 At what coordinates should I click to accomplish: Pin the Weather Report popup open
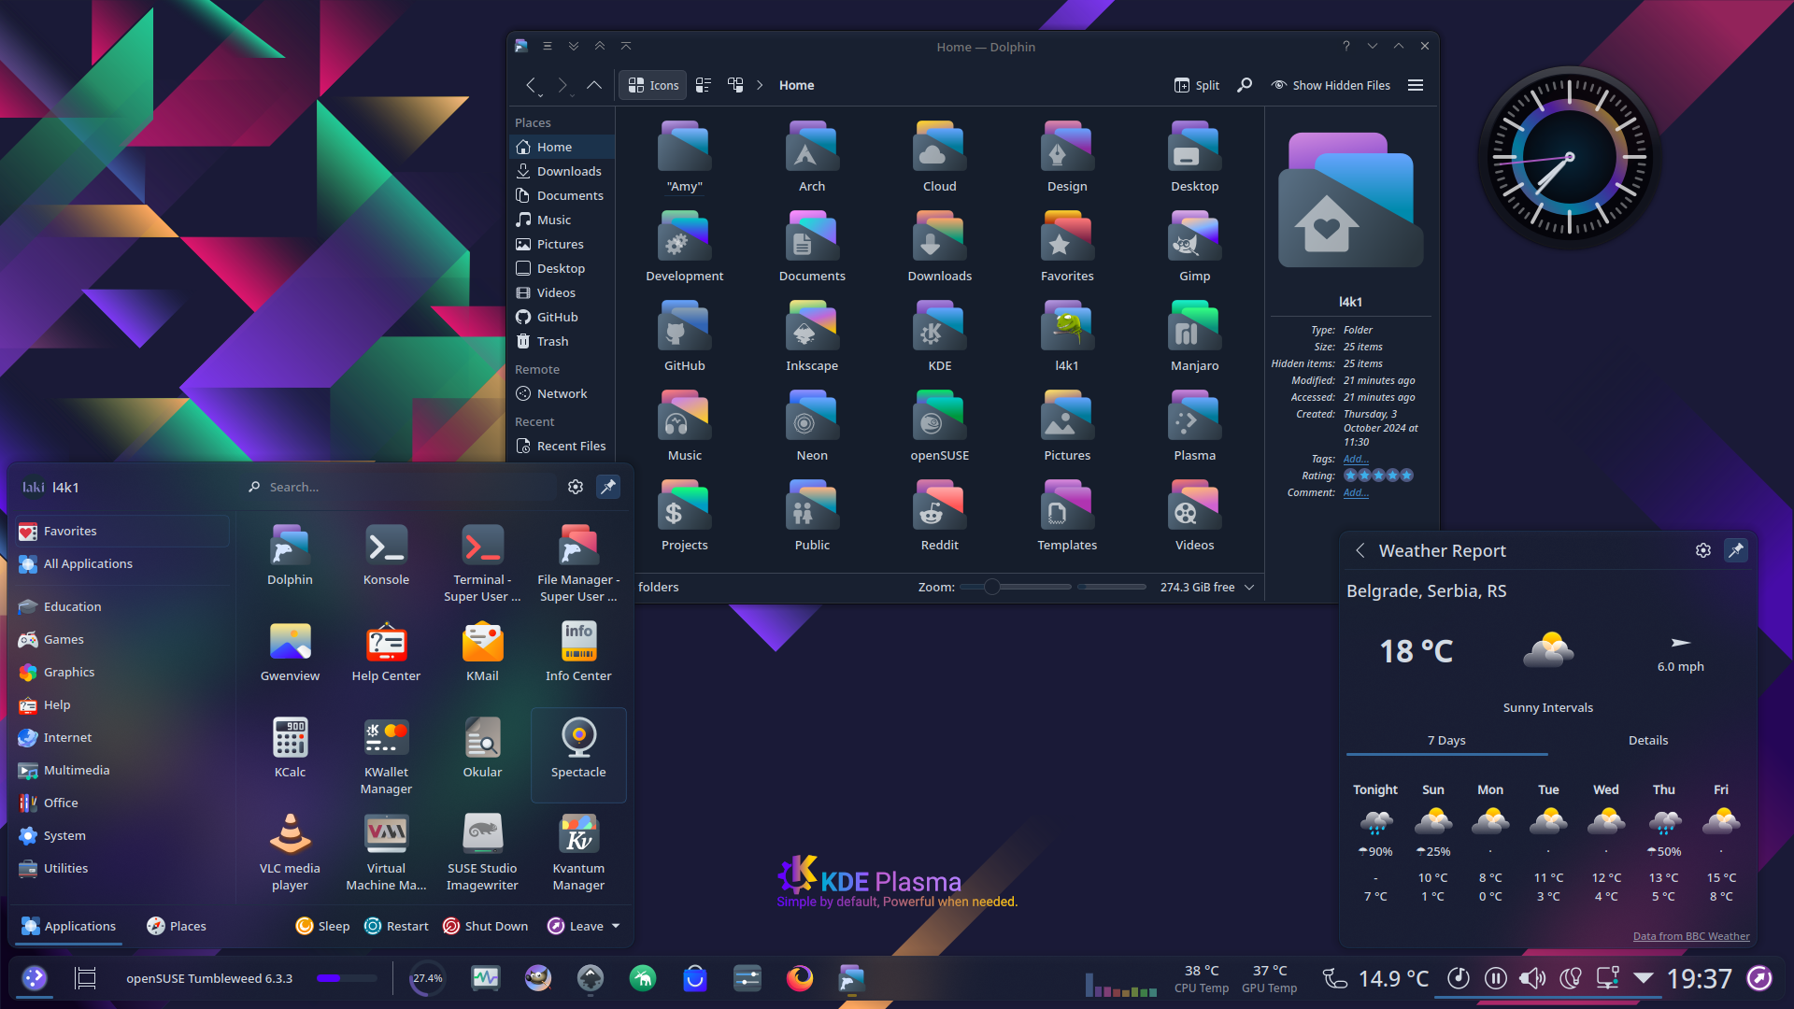(x=1736, y=550)
